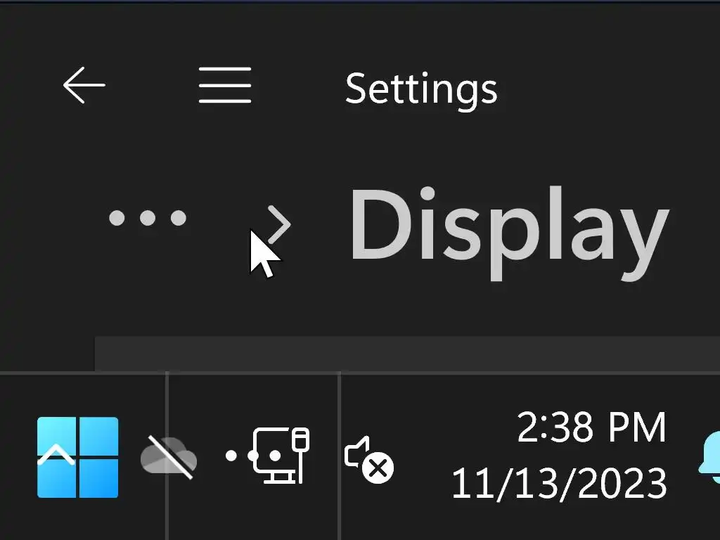Image resolution: width=720 pixels, height=540 pixels.
Task: Open the OneDrive cloud tray icon
Action: click(168, 457)
